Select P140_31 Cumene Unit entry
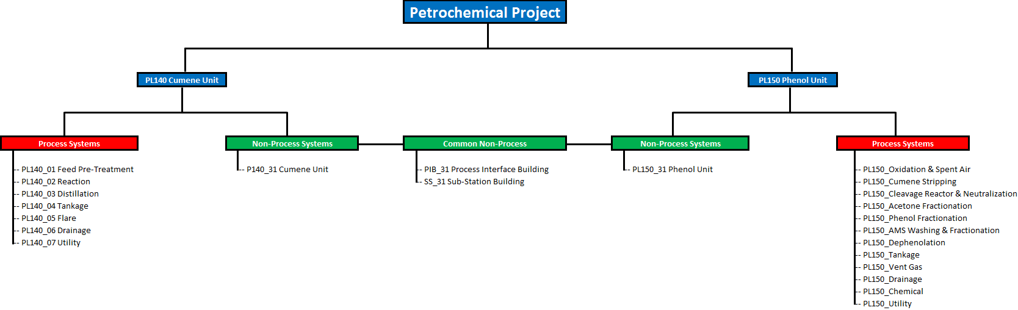 [287, 170]
